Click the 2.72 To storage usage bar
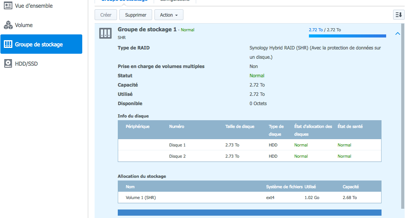The height and width of the screenshot is (218, 407). tap(347, 36)
